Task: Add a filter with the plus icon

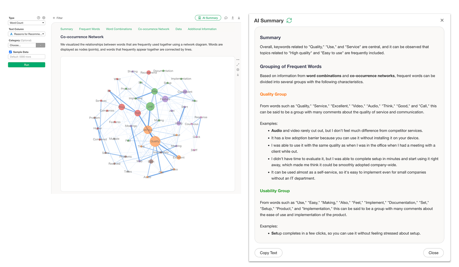Action: pos(53,18)
